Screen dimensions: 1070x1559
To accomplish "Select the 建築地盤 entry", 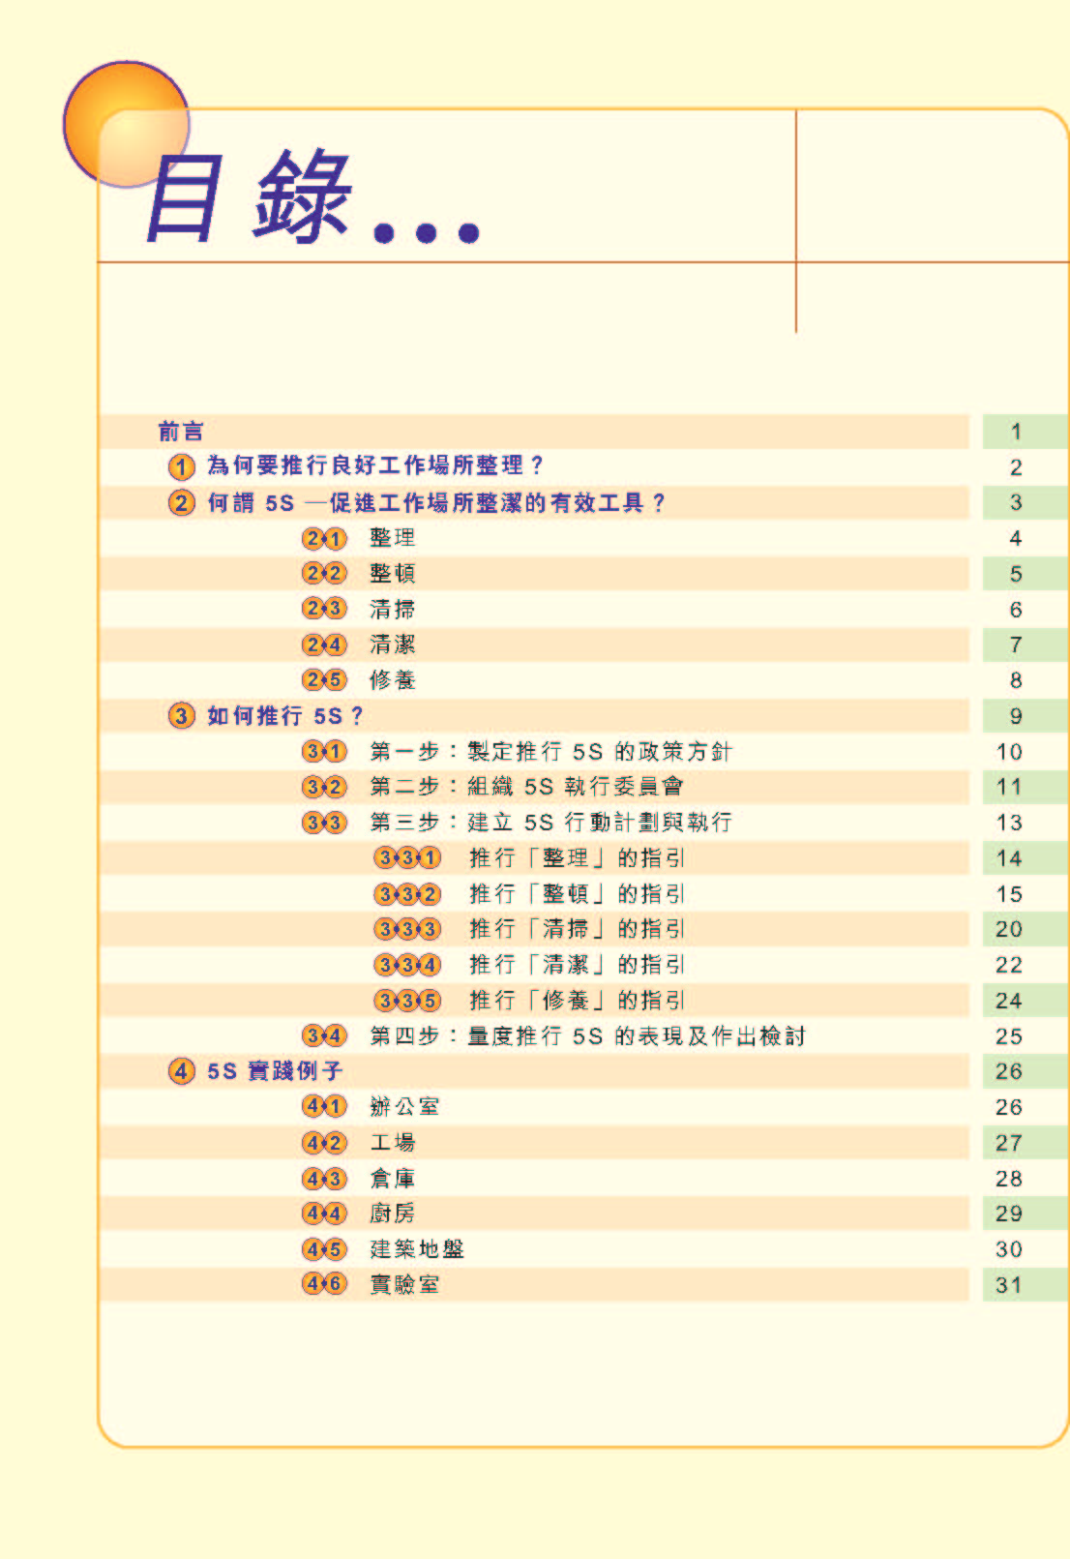I will tap(417, 1249).
